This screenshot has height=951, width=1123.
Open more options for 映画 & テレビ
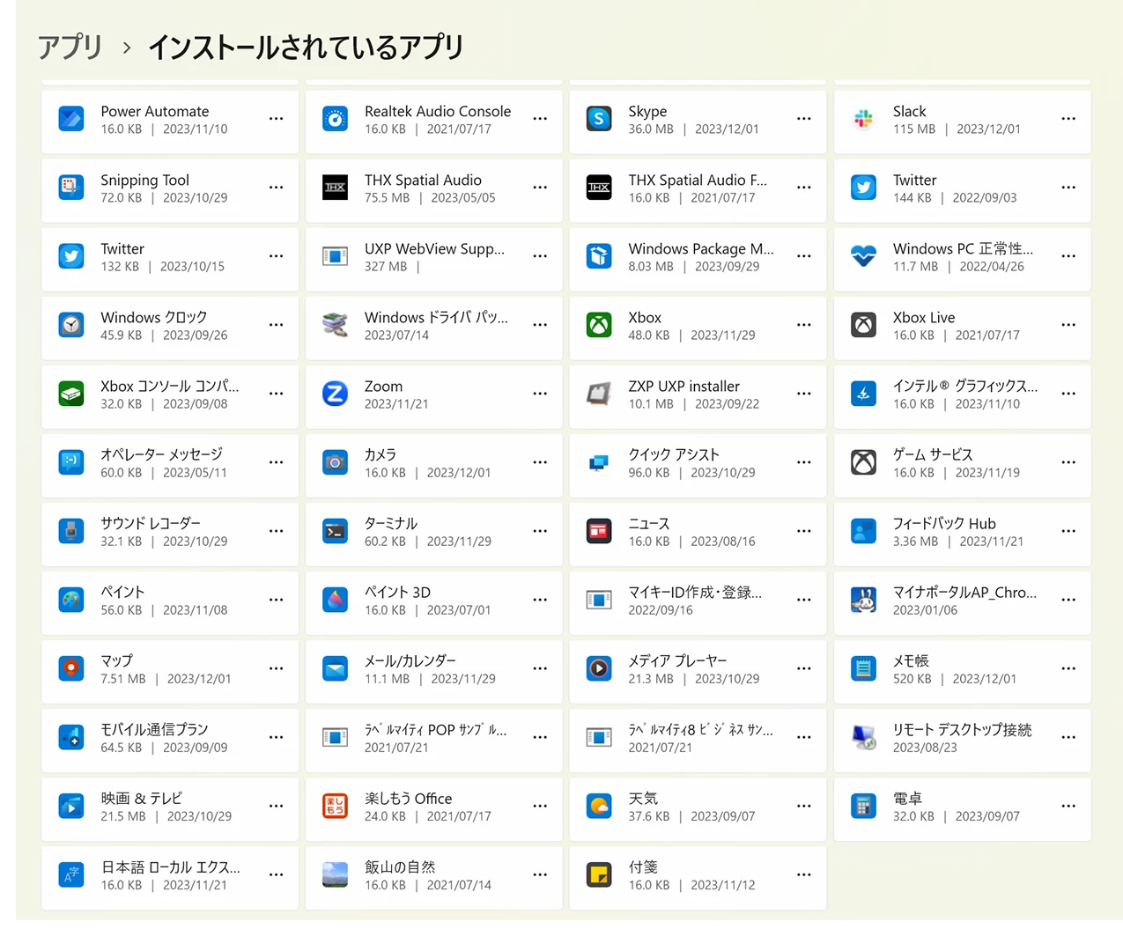tap(276, 806)
